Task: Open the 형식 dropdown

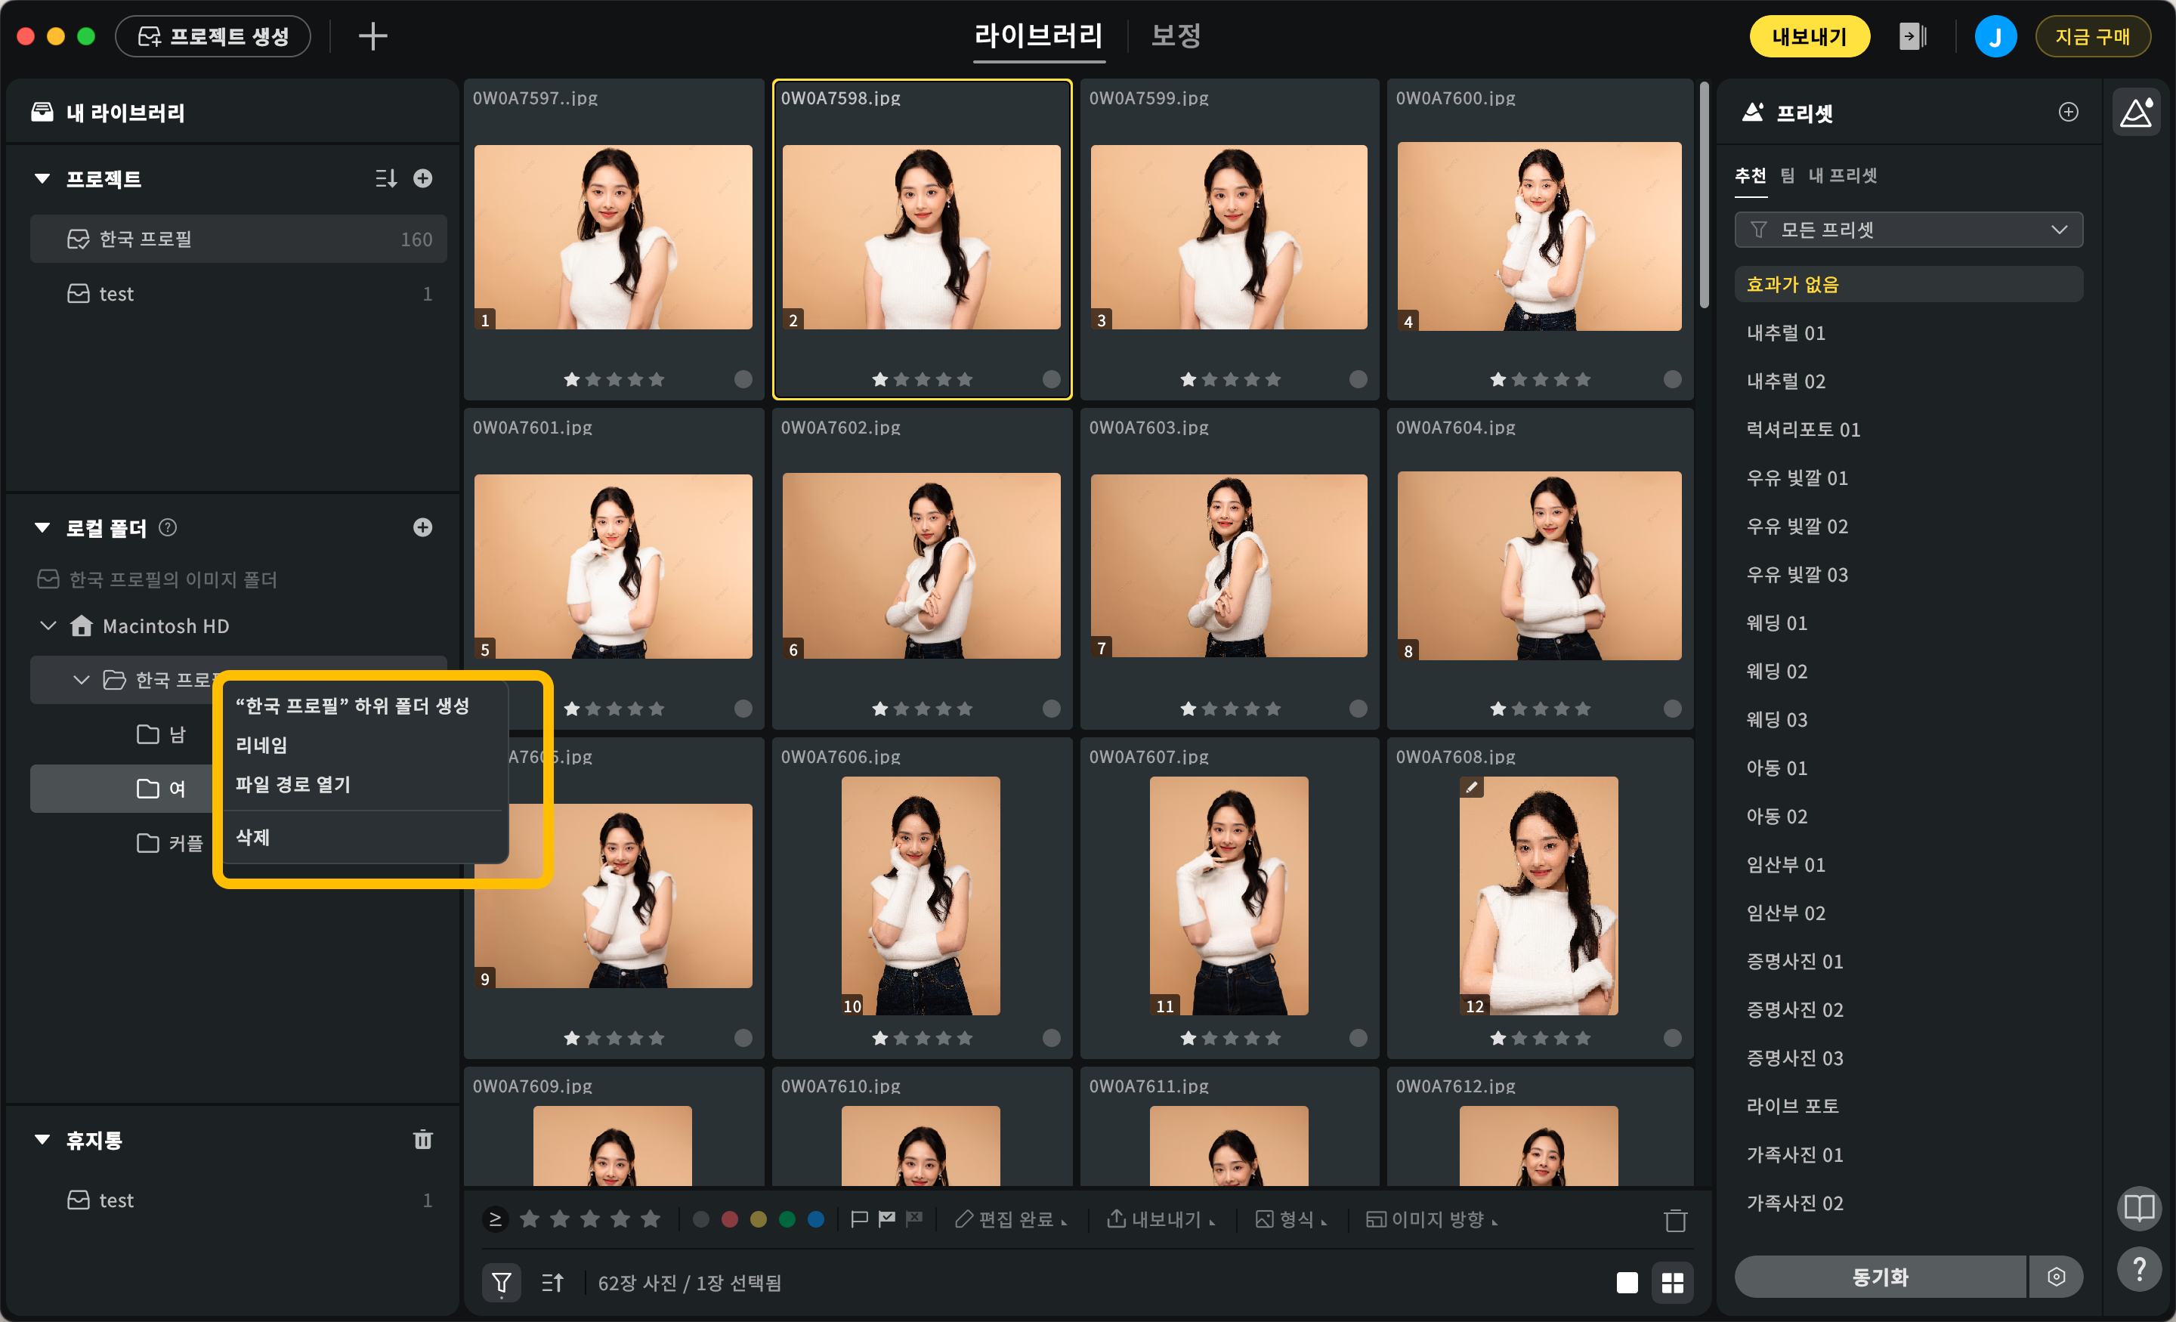Action: click(x=1291, y=1219)
